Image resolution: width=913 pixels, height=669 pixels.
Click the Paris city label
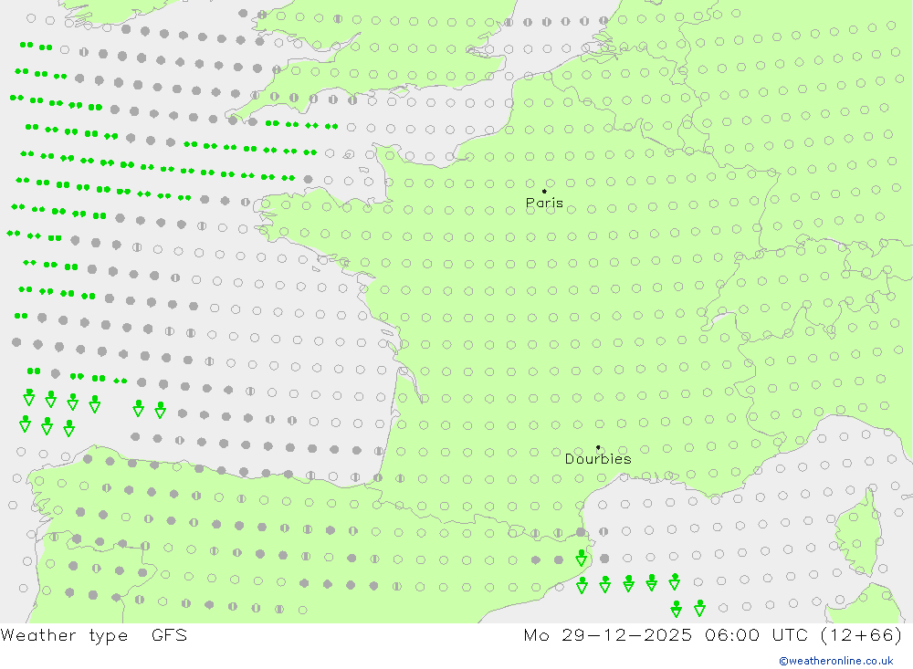[544, 204]
